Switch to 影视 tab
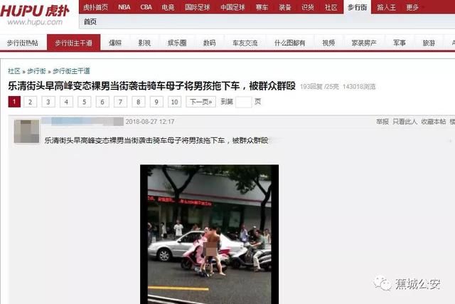Image resolution: width=455 pixels, height=304 pixels. (x=144, y=43)
